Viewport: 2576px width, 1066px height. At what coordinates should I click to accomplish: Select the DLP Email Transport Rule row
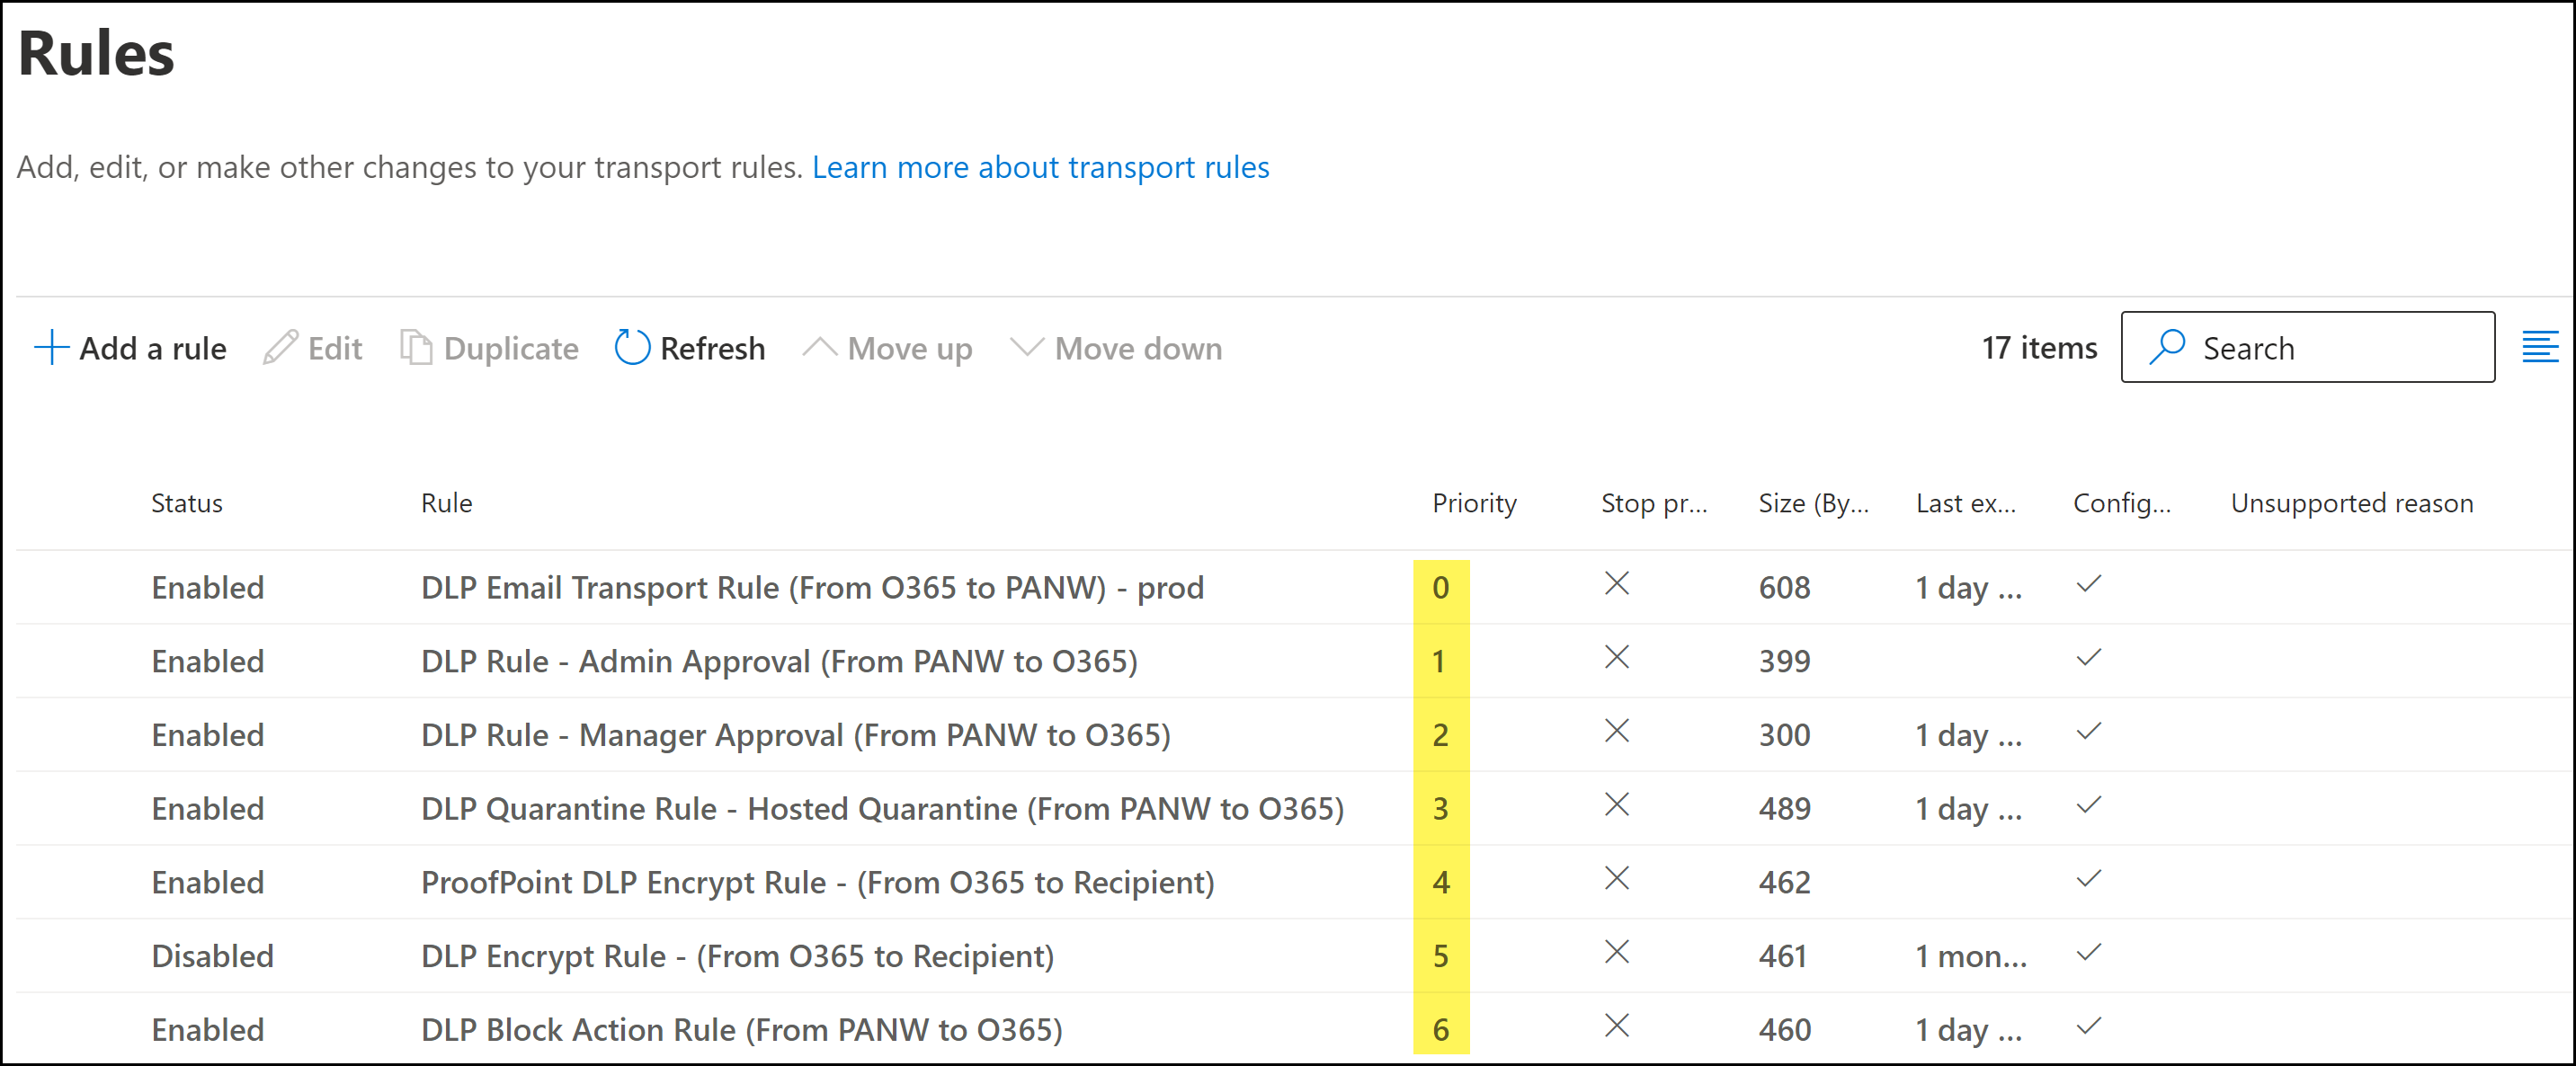pyautogui.click(x=812, y=587)
